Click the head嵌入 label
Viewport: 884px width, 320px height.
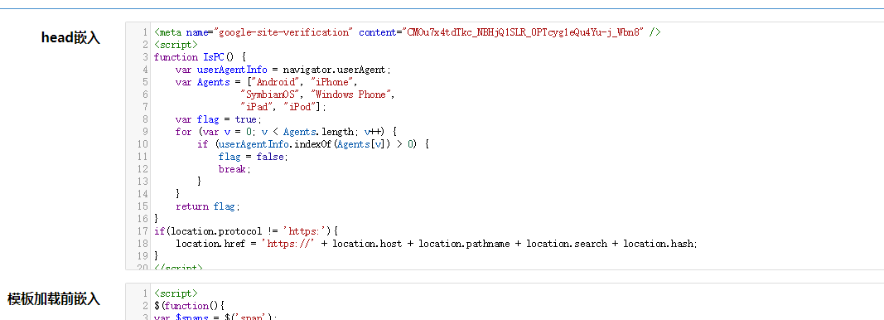tap(70, 38)
